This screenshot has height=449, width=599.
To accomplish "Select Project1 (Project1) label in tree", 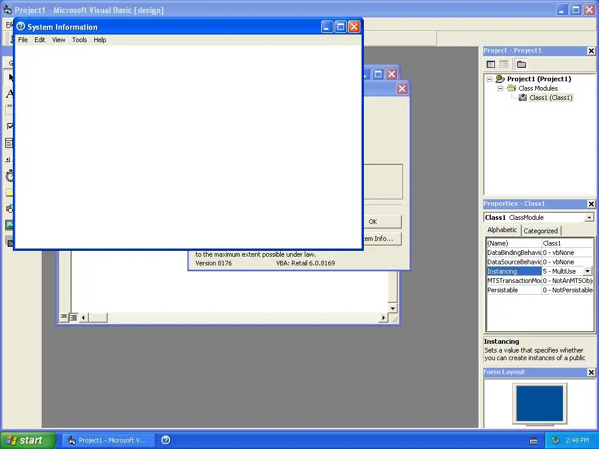I will pos(539,79).
